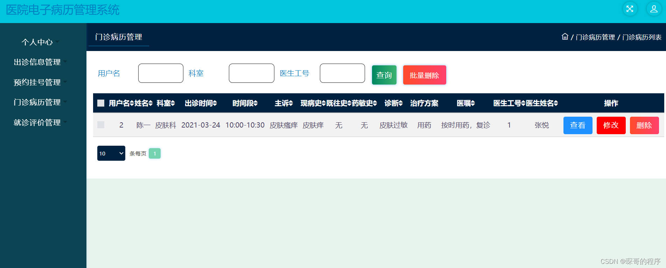
Task: Sort table by 医嘱 column arrows
Action: tap(473, 103)
